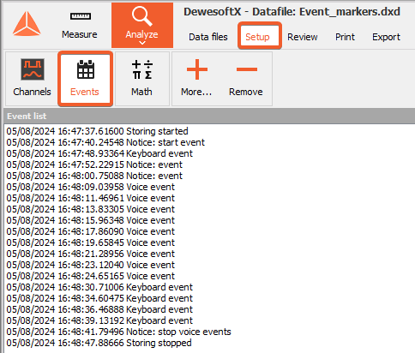This screenshot has height=353, width=415.
Task: Open the Channels setup section
Action: click(x=32, y=79)
